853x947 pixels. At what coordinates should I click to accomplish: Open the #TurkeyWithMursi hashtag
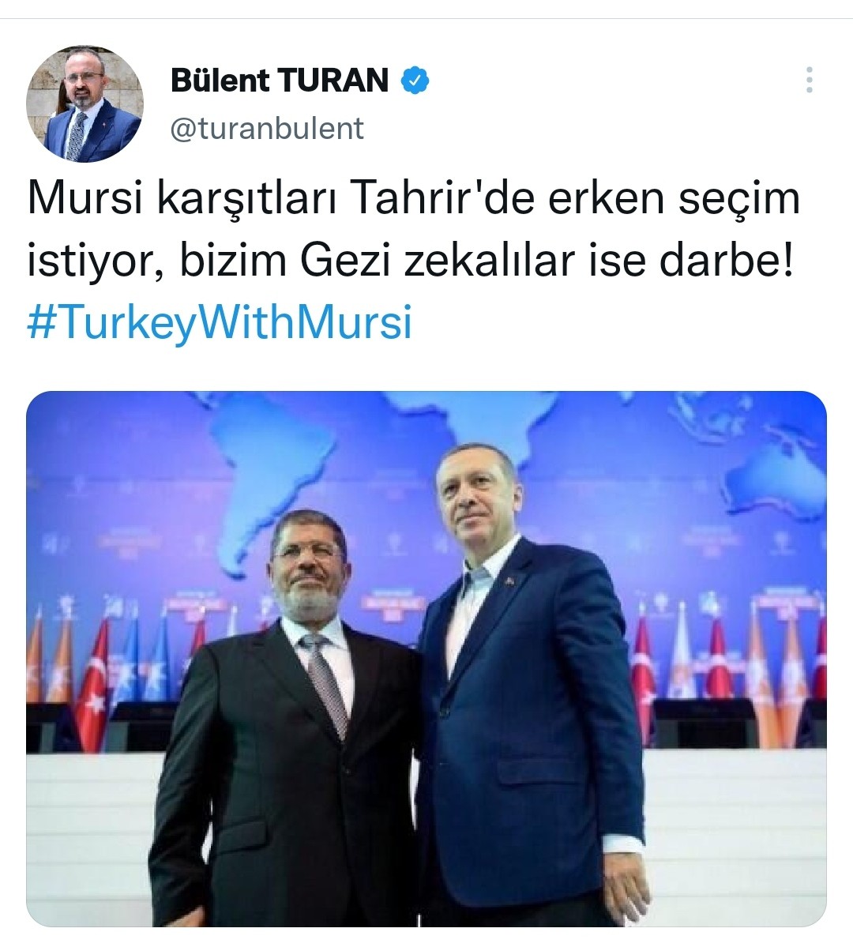click(x=220, y=322)
